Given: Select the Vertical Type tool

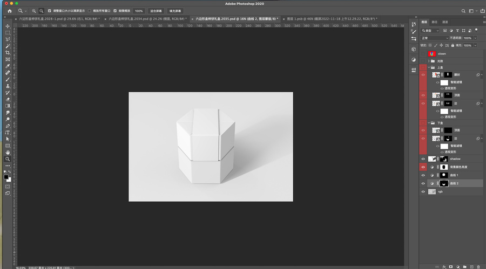Looking at the screenshot, I should [8, 133].
